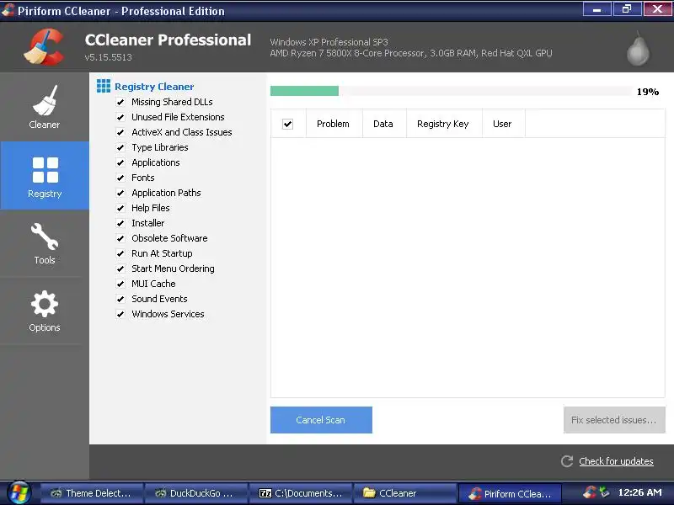Click the Registry Cleaner heading
Screen dimensions: 674x505
tap(154, 87)
